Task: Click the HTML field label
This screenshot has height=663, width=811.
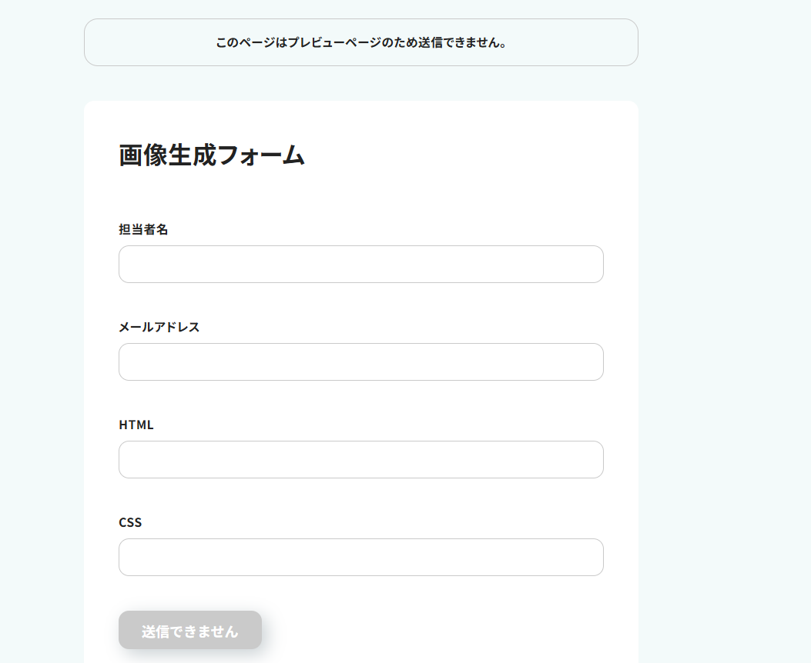Action: point(136,425)
